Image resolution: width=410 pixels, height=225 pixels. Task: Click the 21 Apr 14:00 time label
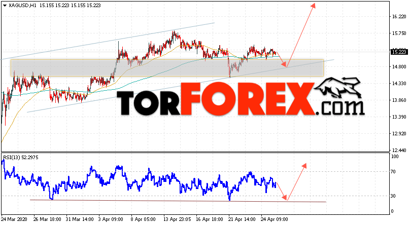(x=242, y=219)
